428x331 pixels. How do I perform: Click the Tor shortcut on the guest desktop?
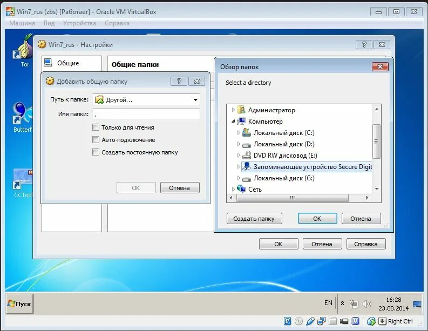(23, 51)
